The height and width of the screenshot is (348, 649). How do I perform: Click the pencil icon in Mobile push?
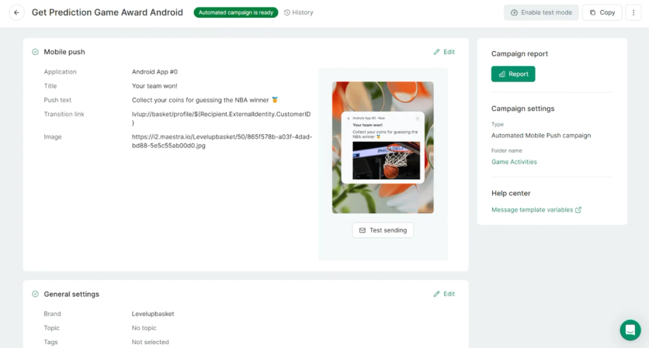436,52
